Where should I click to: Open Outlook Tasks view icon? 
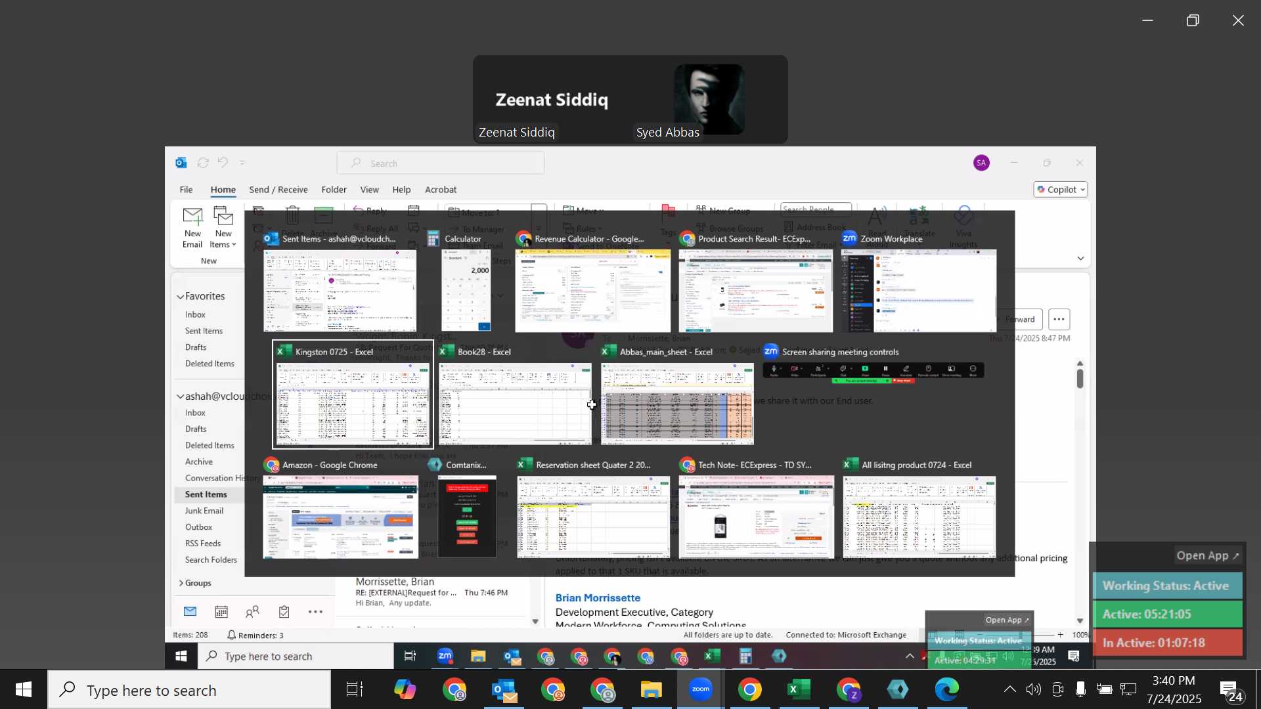coord(284,612)
